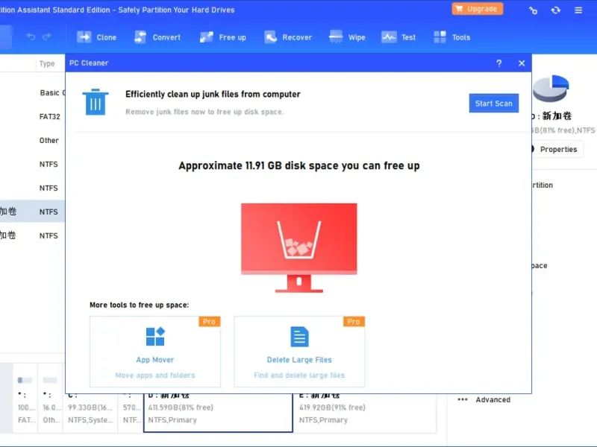Open the Tools menu in the toolbar
This screenshot has width=597, height=447.
(452, 37)
